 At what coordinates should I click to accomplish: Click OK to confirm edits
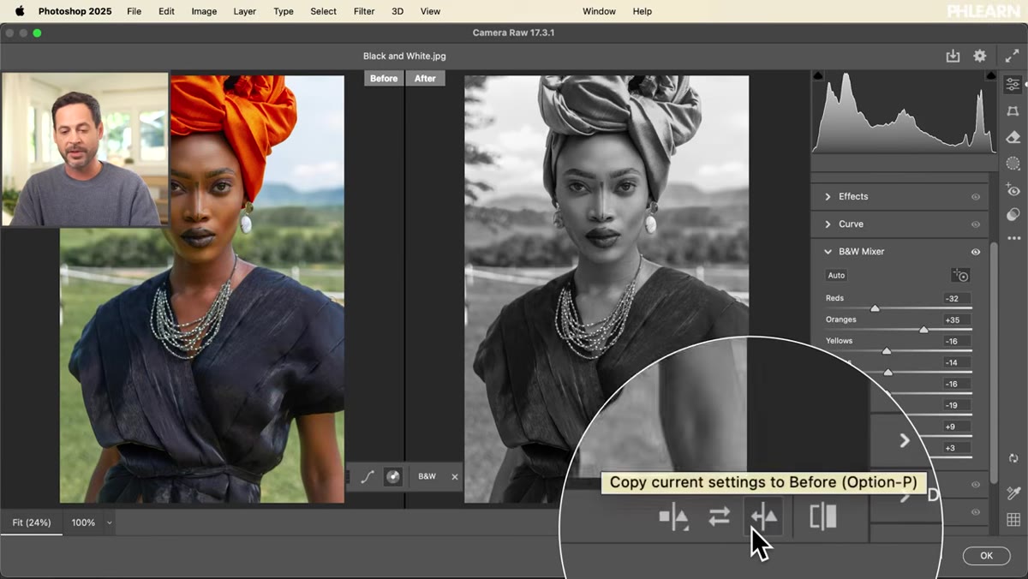986,556
